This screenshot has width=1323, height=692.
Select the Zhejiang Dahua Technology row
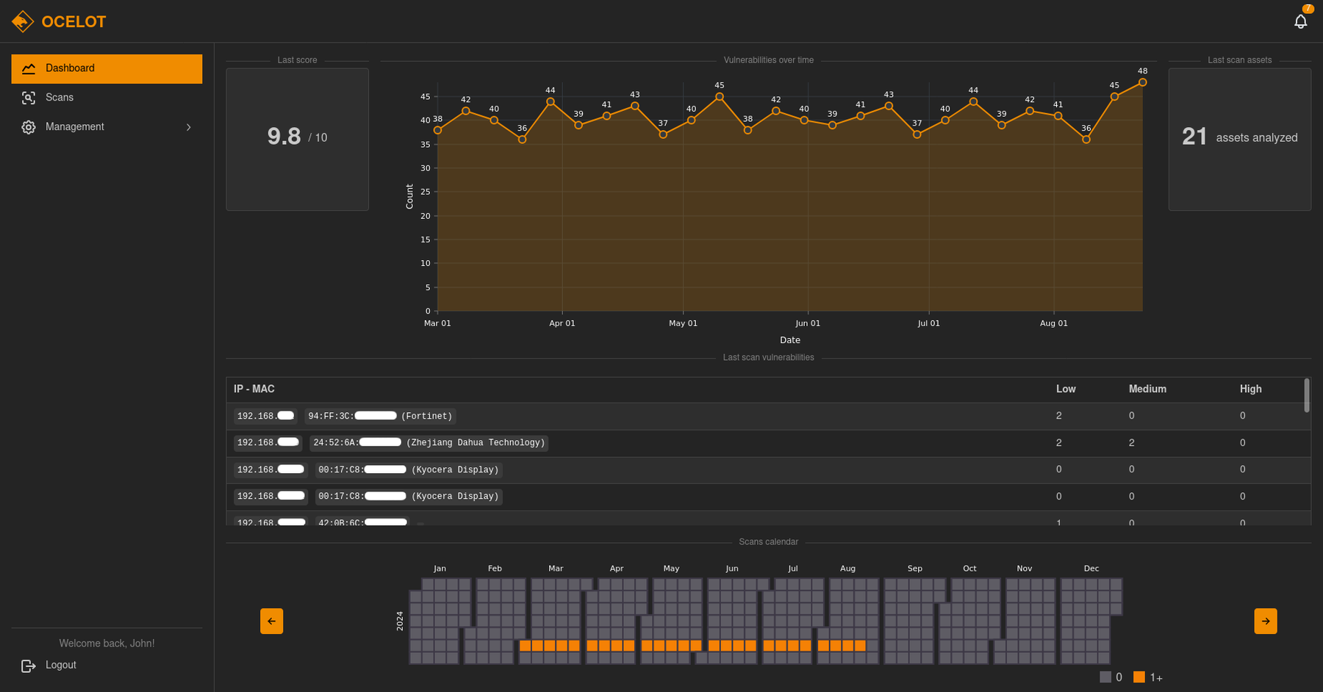tap(768, 443)
